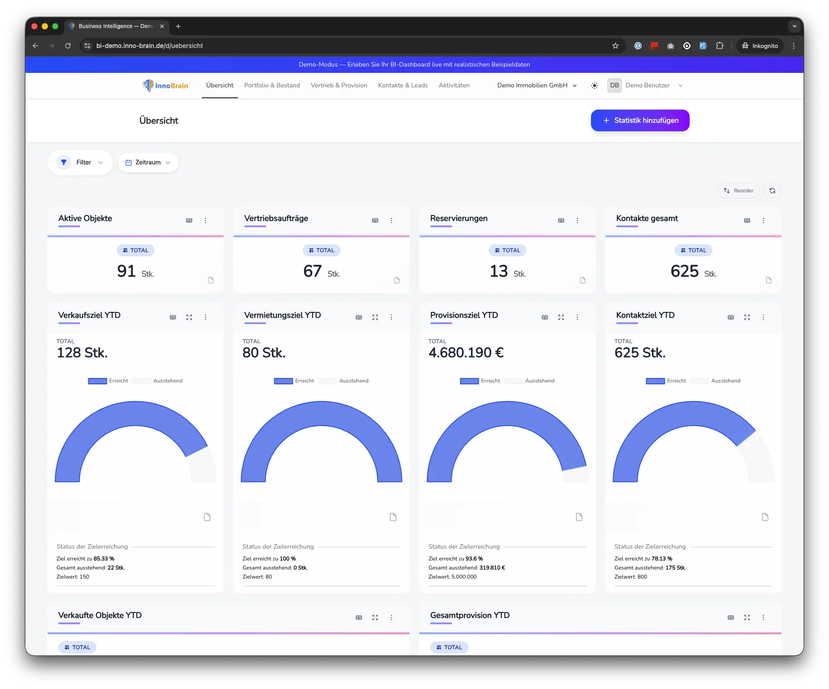Open table view icon on Kontaktziel YTD card
Image resolution: width=829 pixels, height=689 pixels.
click(x=731, y=317)
